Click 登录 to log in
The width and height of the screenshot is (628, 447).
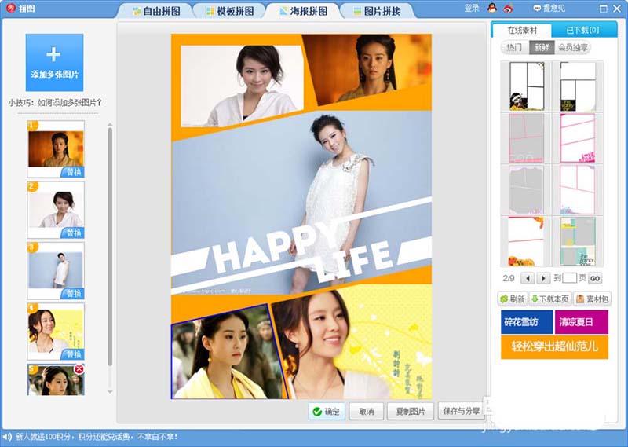[x=472, y=8]
